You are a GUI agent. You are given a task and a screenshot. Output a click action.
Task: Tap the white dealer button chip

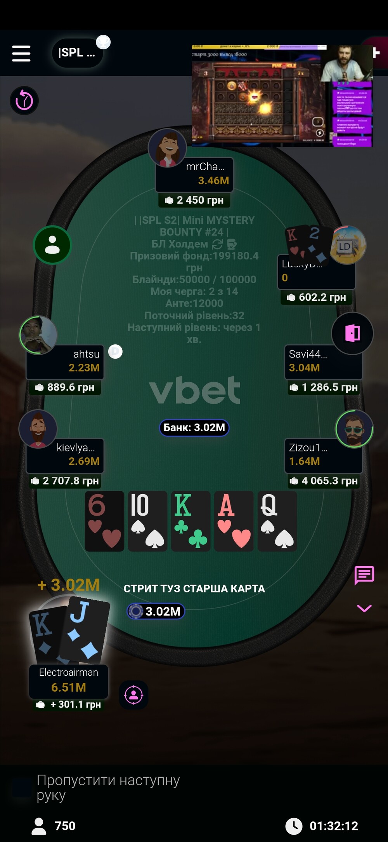pyautogui.click(x=115, y=352)
